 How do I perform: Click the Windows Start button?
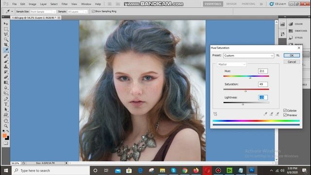[6, 171]
